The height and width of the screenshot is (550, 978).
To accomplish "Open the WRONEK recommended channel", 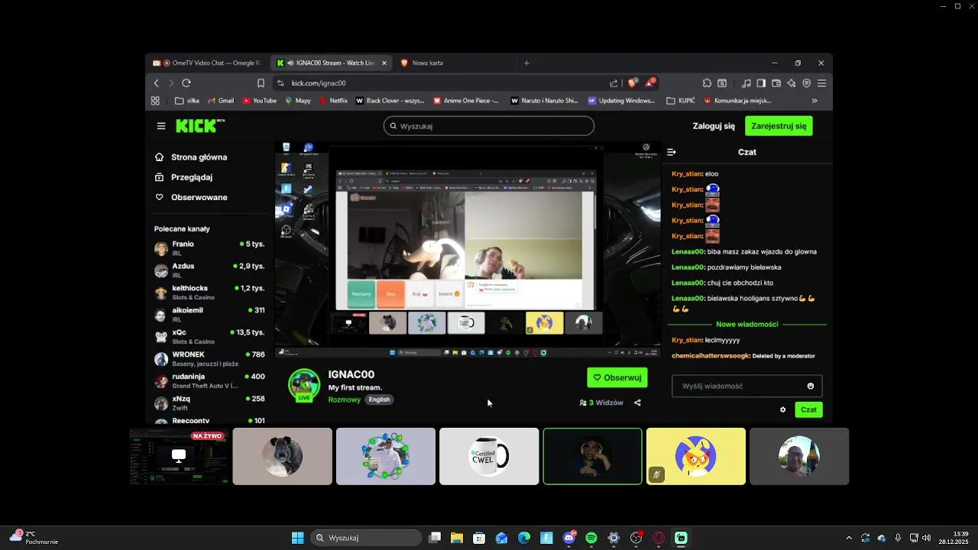I will tap(209, 359).
